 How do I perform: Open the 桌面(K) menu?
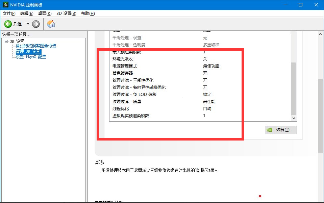point(45,14)
